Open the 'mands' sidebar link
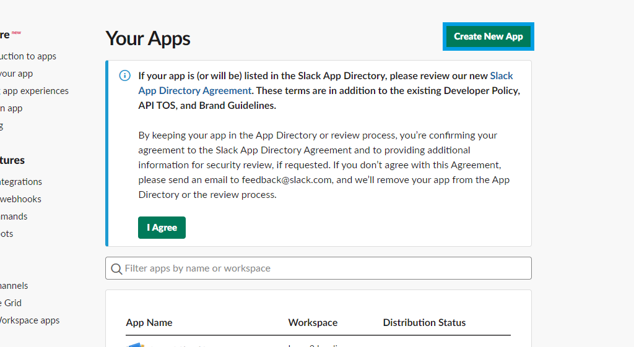Screen dimensions: 634x347 click(x=14, y=216)
